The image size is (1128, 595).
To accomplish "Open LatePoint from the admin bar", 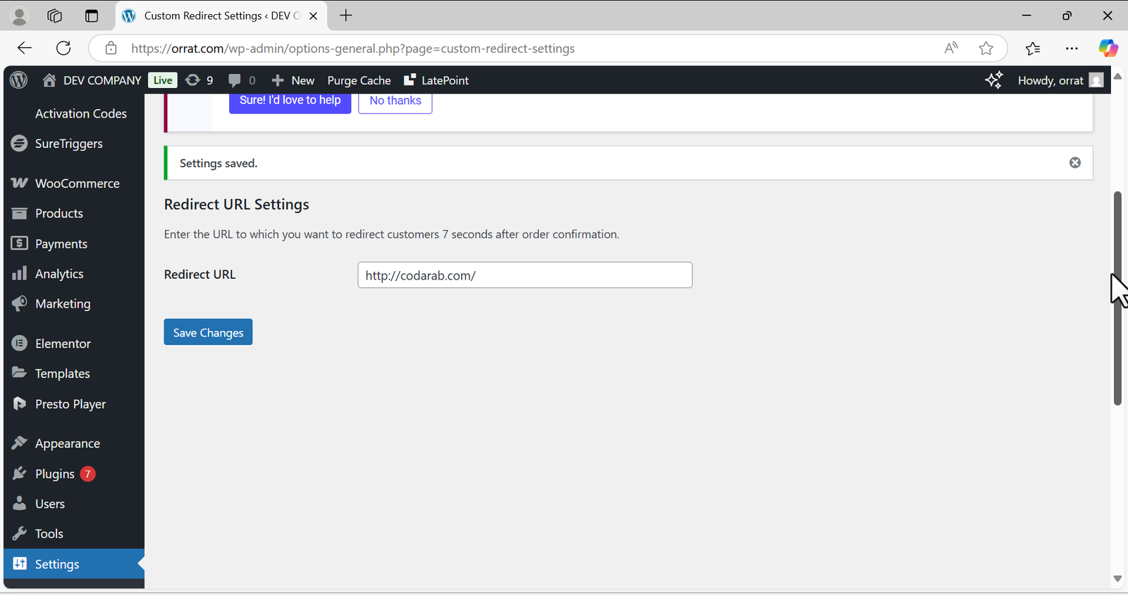I will 436,80.
